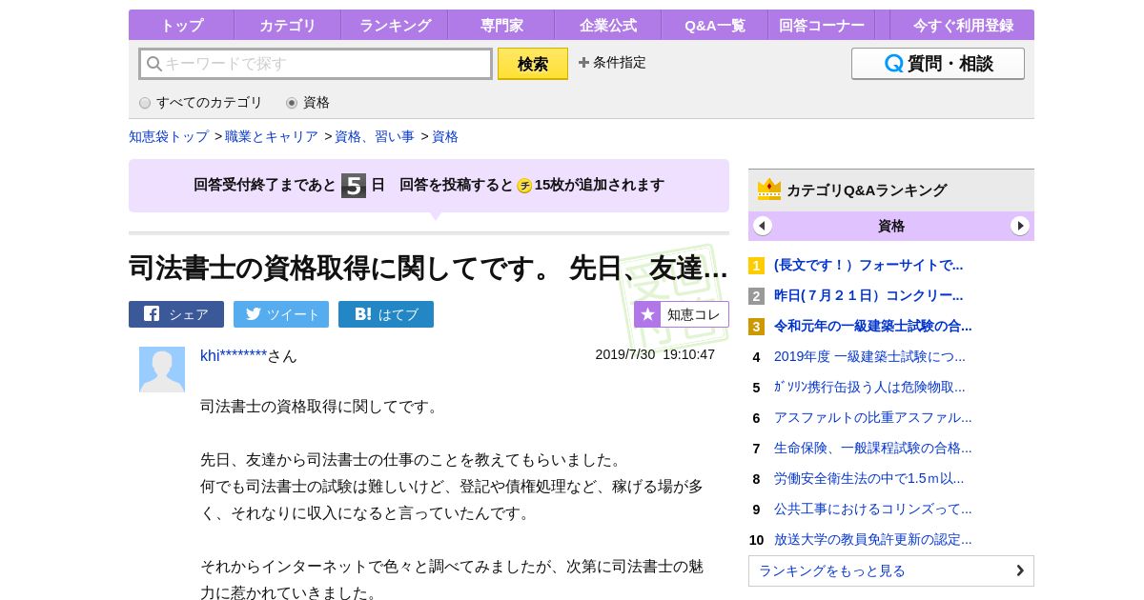Open the トップ tab
The height and width of the screenshot is (600, 1144).
coord(181,25)
